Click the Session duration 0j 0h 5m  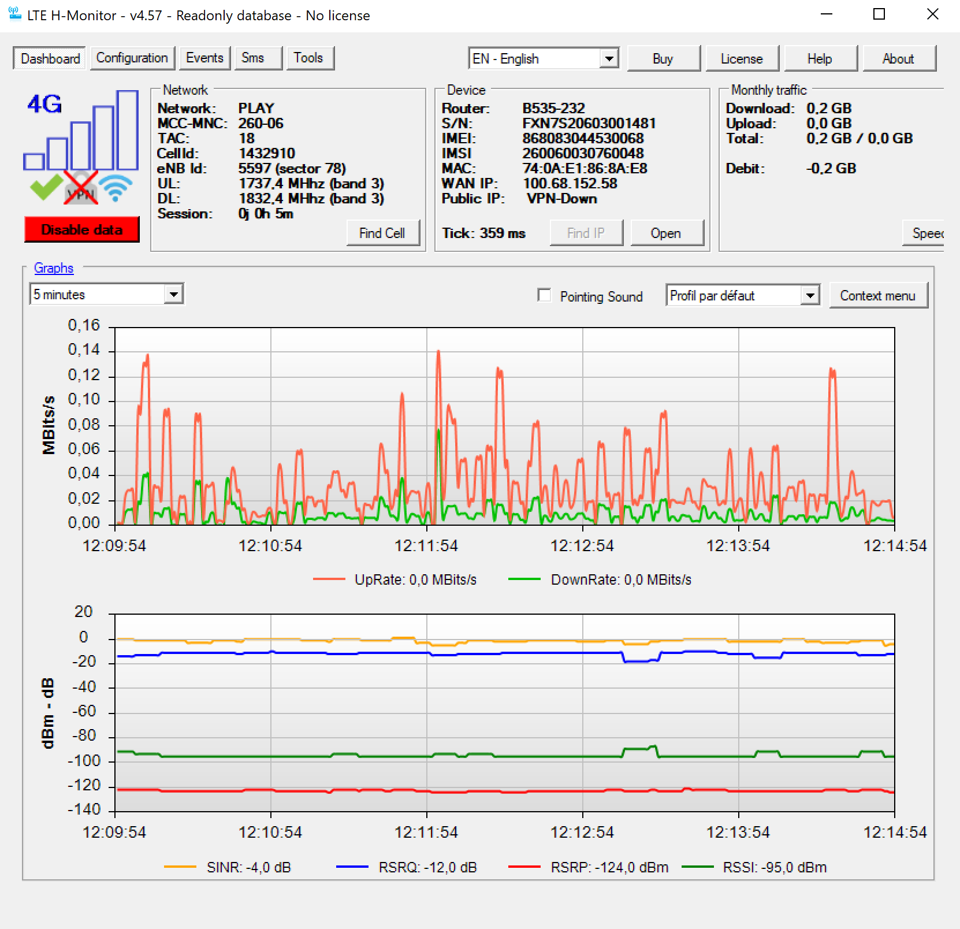tap(266, 214)
